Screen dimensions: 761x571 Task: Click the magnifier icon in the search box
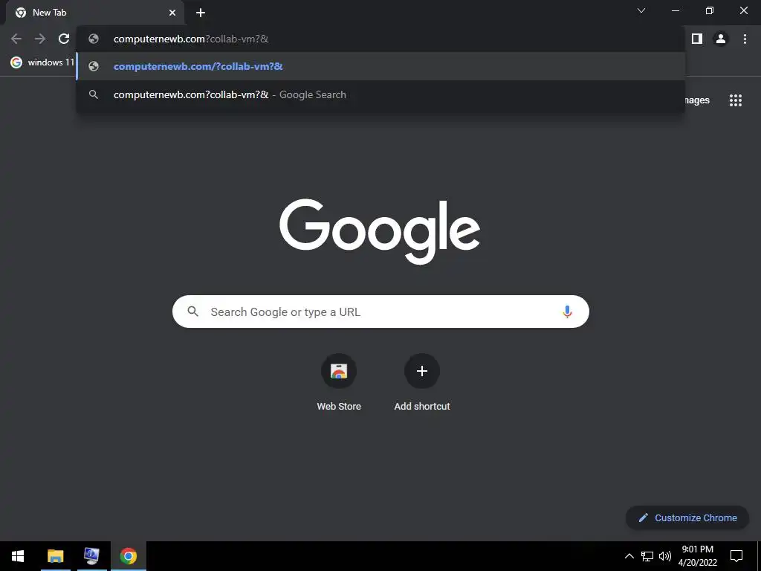tap(192, 312)
